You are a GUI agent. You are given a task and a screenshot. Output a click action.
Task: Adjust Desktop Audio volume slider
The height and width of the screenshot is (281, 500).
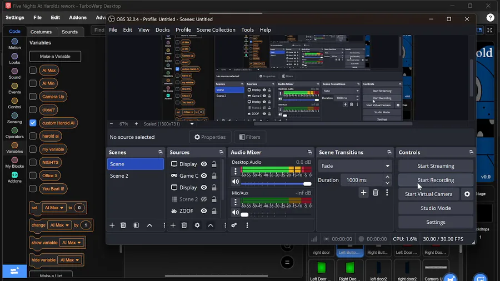(276, 184)
